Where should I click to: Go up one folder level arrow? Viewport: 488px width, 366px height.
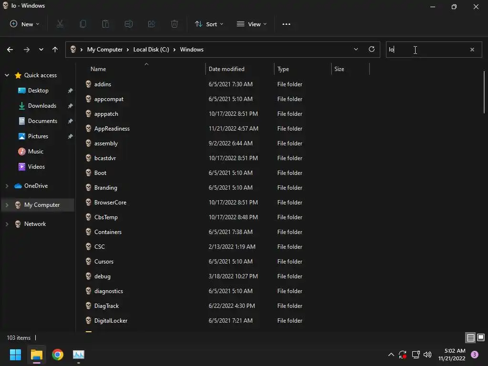point(55,50)
